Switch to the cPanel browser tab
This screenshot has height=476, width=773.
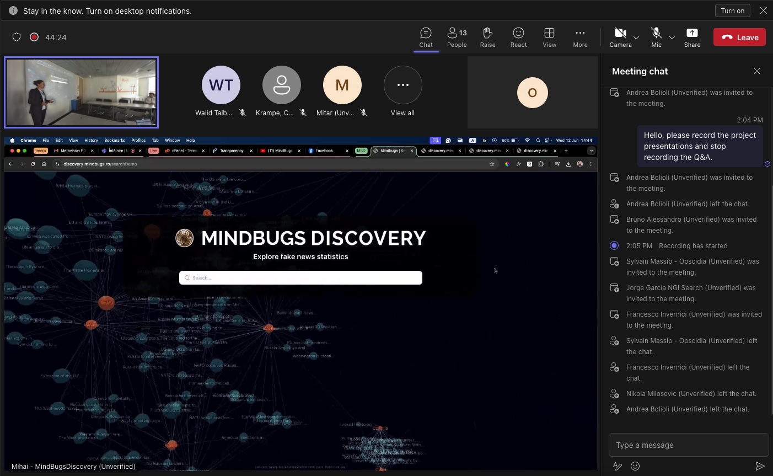(x=184, y=151)
